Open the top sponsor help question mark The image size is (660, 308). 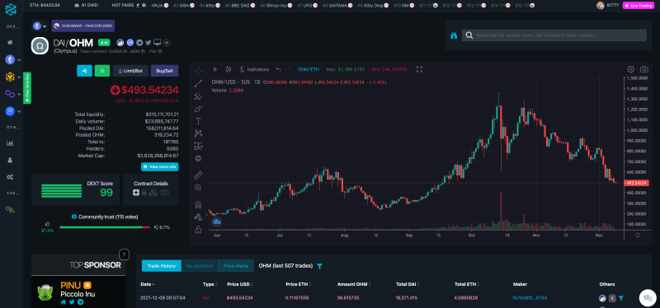[124, 254]
